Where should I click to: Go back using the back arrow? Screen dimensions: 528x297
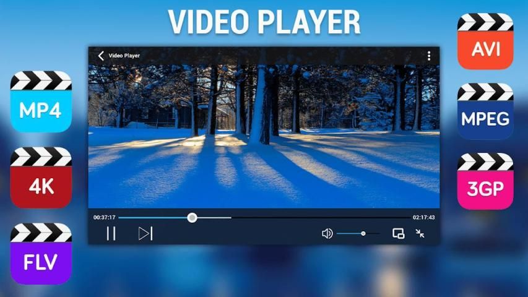[100, 56]
